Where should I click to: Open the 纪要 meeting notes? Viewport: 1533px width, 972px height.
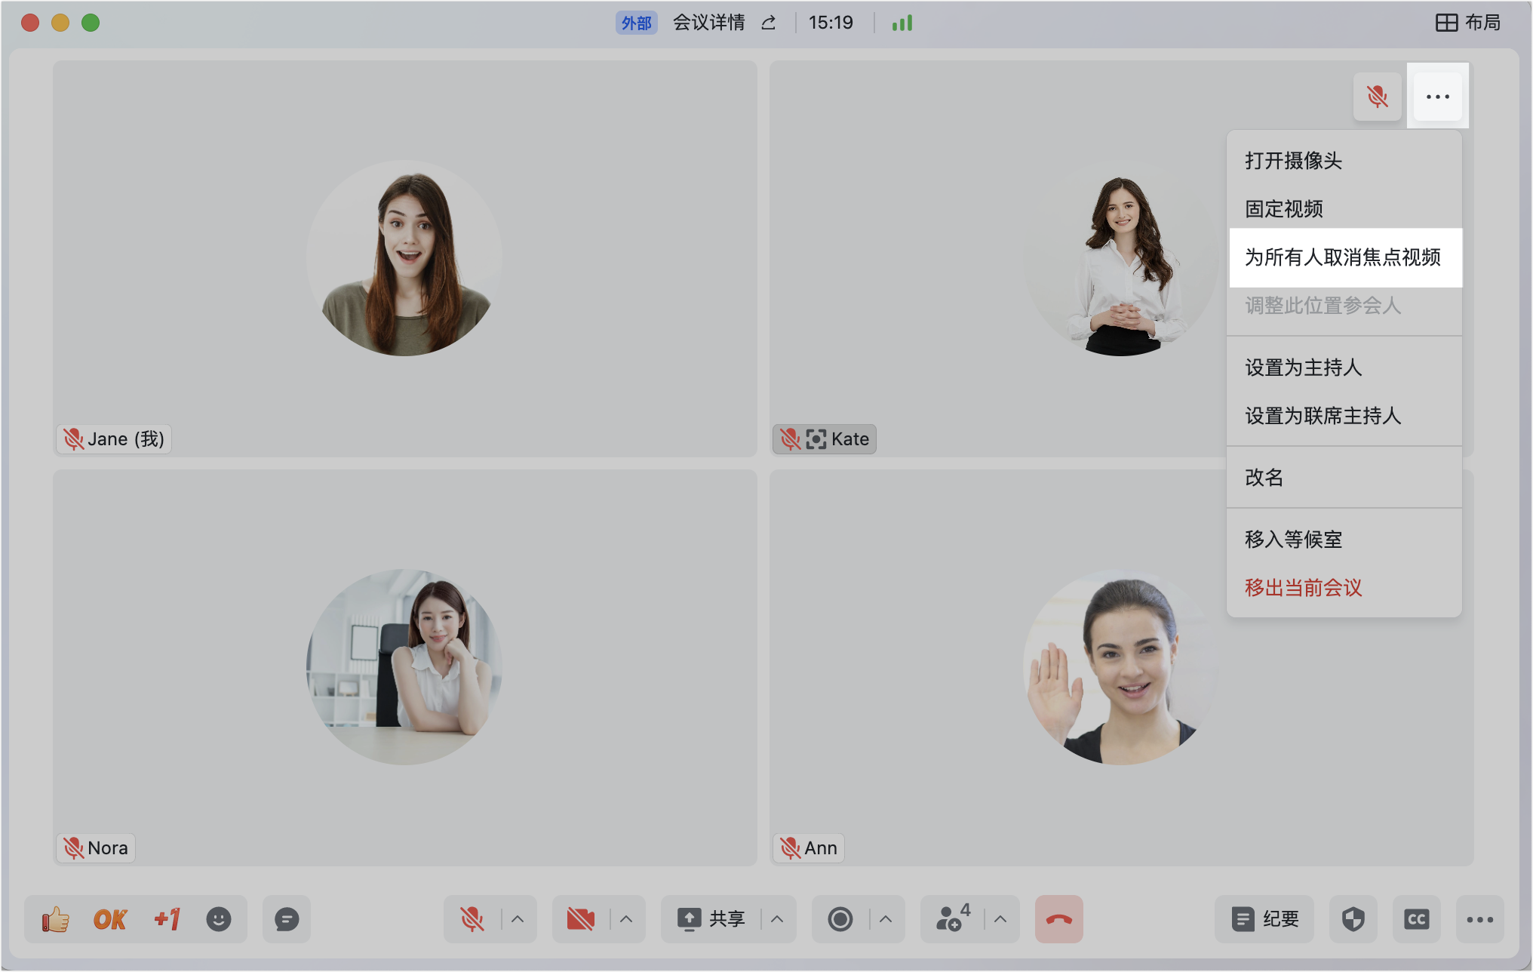(1264, 919)
